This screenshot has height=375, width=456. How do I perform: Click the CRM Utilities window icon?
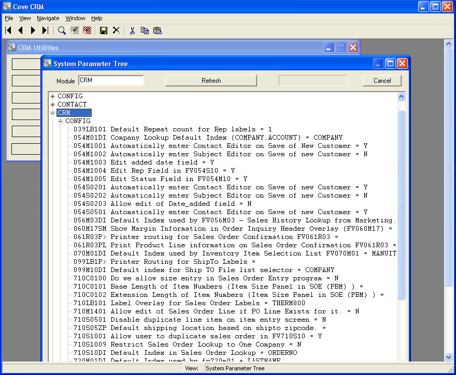click(x=12, y=47)
